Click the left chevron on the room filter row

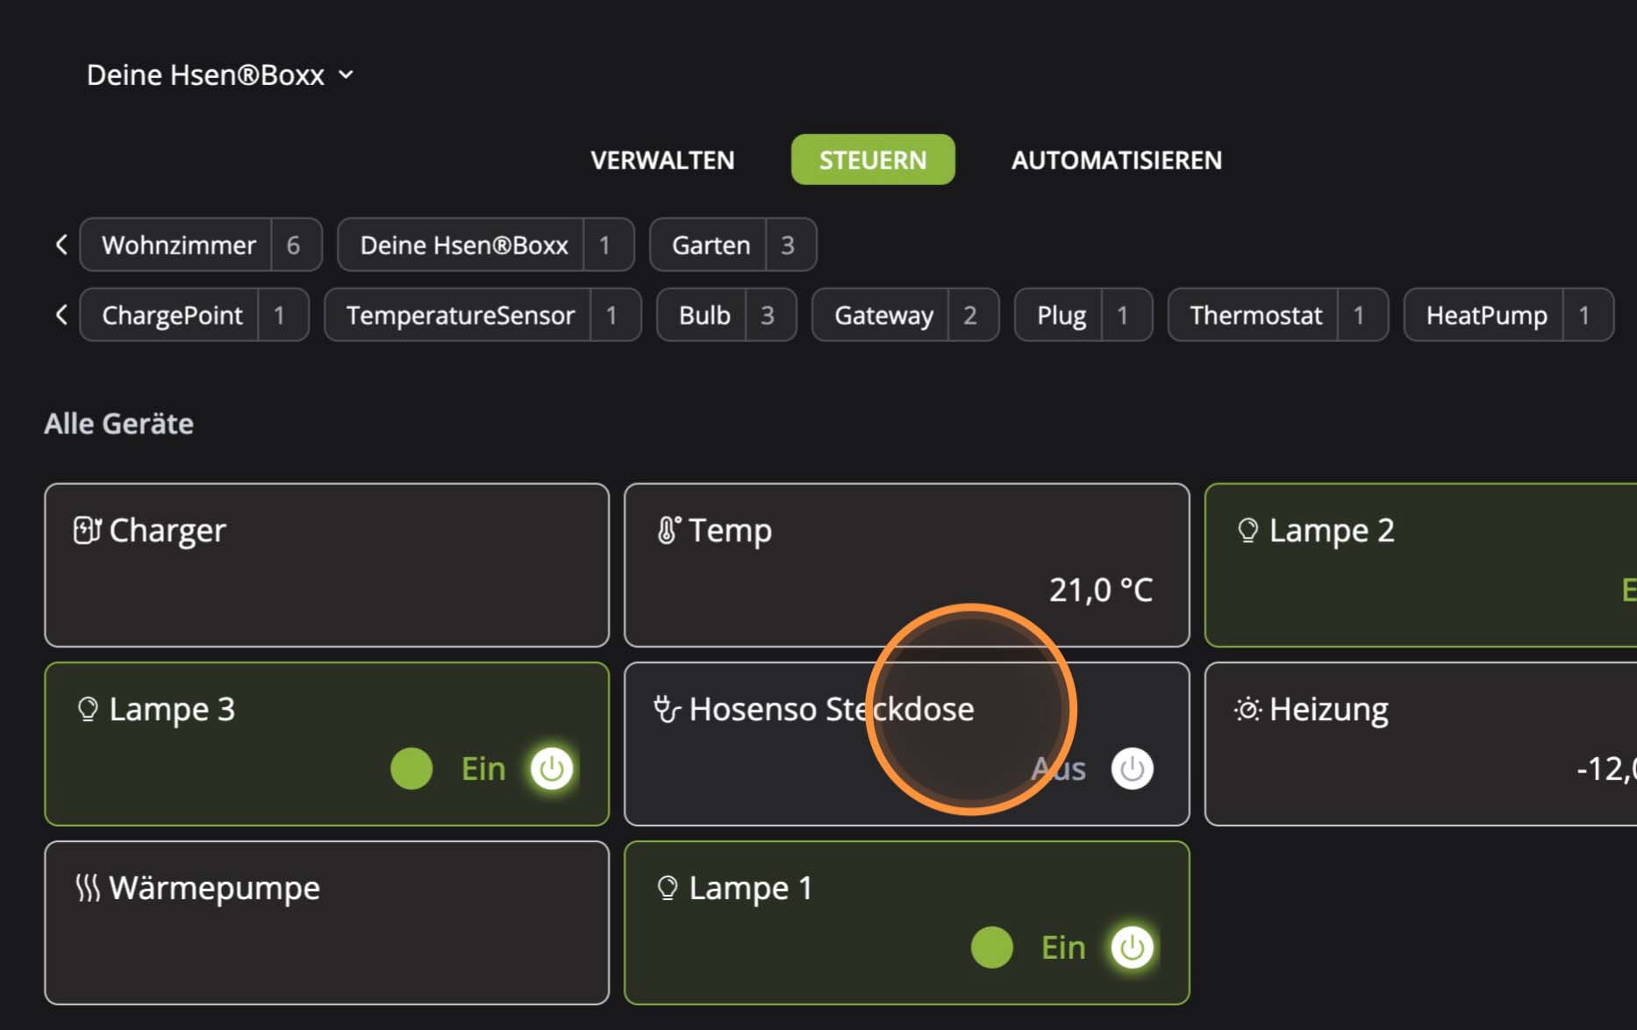coord(61,245)
